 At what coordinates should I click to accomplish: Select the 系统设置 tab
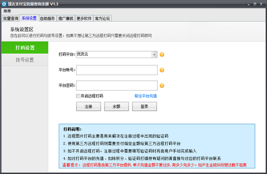click(29, 18)
